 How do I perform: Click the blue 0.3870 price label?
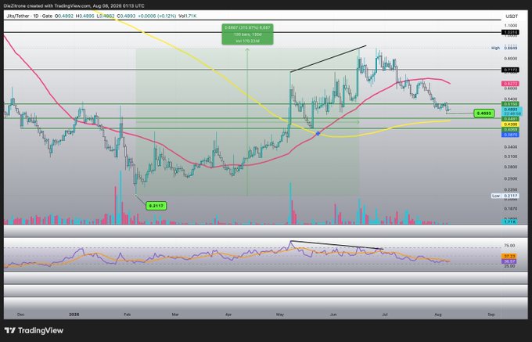(510, 135)
